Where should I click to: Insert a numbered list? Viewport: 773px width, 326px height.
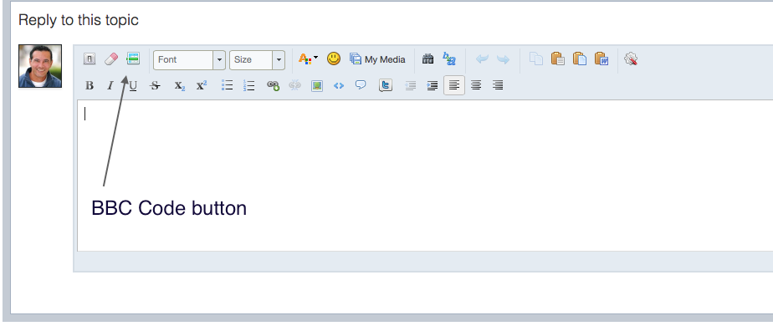(249, 86)
